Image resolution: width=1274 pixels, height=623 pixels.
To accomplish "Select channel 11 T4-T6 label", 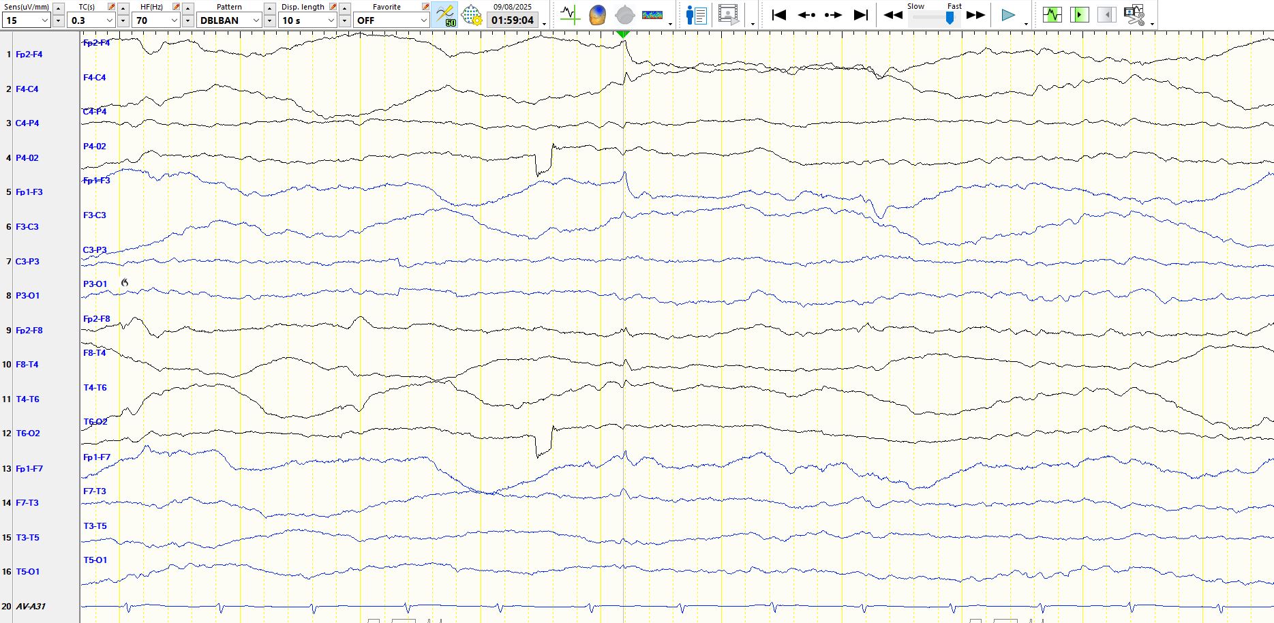I will tap(28, 399).
